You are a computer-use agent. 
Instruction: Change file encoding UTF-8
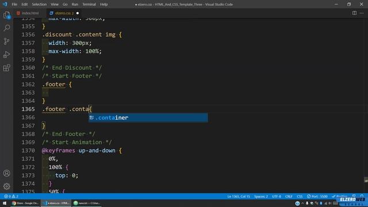277,197
